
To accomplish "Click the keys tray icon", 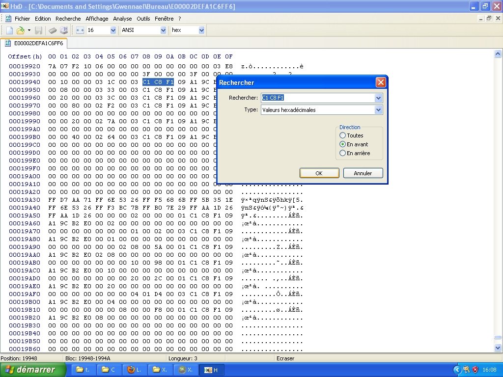I will (467, 370).
